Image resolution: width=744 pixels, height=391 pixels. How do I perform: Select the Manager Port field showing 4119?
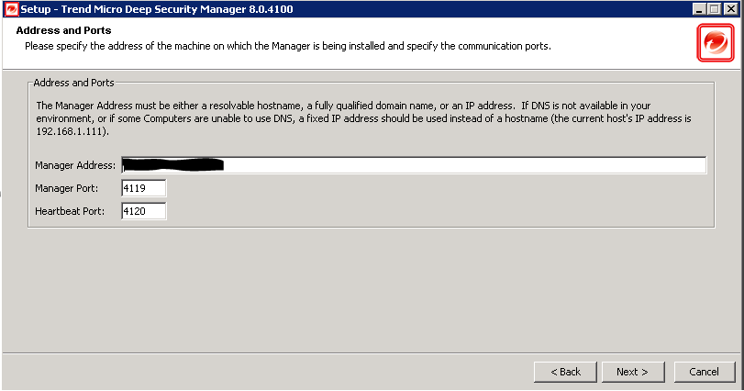tap(144, 188)
